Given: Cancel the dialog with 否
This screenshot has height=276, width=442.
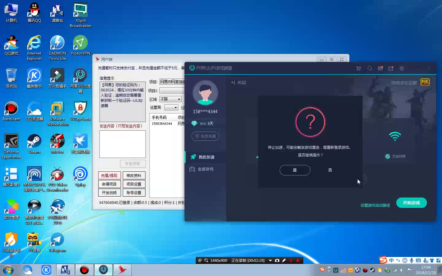Looking at the screenshot, I should click(x=330, y=170).
